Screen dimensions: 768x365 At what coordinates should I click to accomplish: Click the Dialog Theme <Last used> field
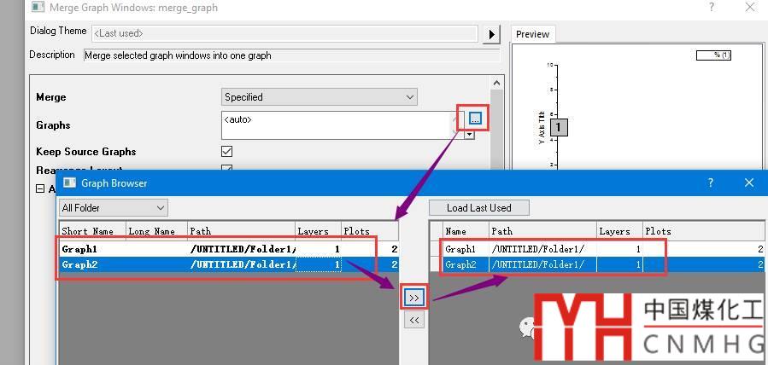coord(284,34)
